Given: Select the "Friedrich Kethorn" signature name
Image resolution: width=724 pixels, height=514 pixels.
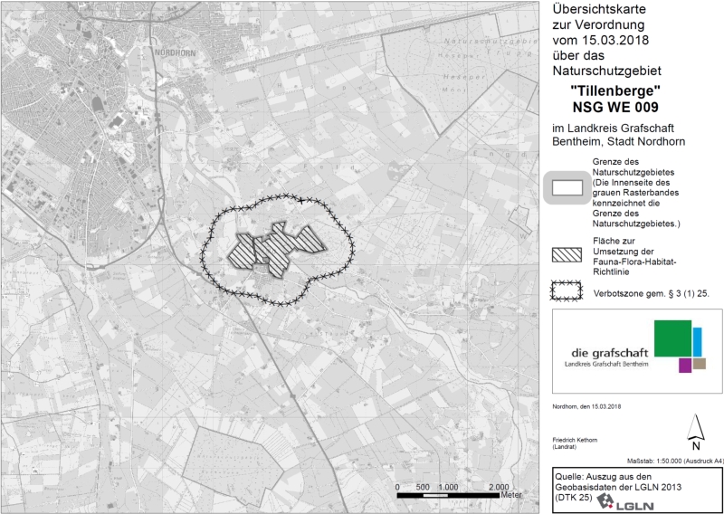Looking at the screenshot, I should click(x=575, y=440).
